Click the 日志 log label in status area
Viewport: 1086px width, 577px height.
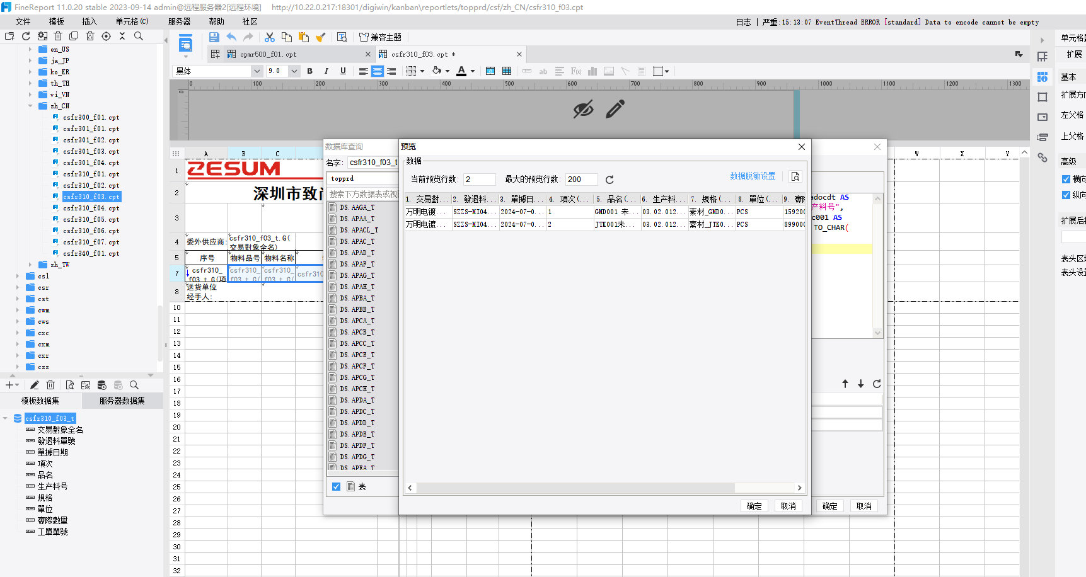[x=743, y=22]
